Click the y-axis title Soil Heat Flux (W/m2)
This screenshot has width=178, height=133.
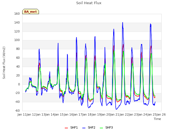[x=4, y=63]
